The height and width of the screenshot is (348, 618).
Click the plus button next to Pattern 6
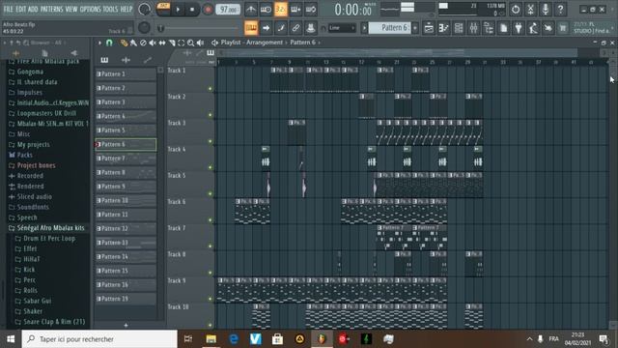pyautogui.click(x=415, y=28)
